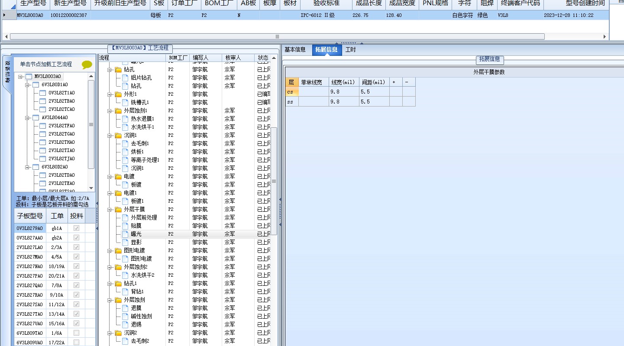This screenshot has height=346, width=624.
Task: Click the document icon of 等离子处理1
Action: tap(125, 160)
